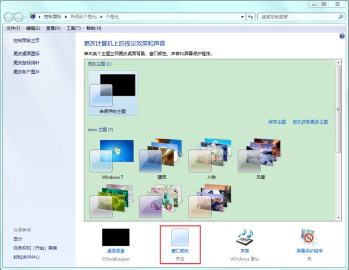Open the View (查看) menu
The width and height of the screenshot is (349, 270).
click(53, 28)
